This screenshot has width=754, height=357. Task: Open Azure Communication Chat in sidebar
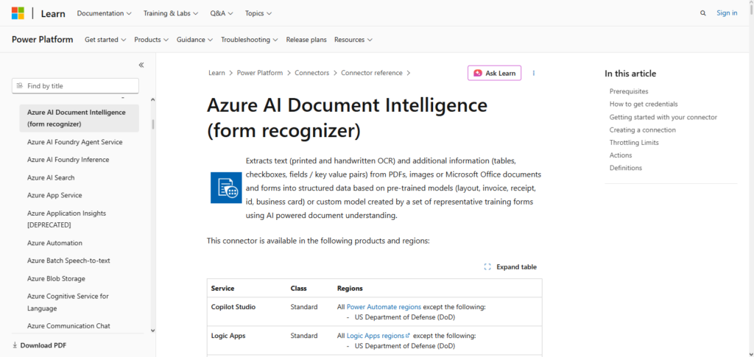coord(68,326)
